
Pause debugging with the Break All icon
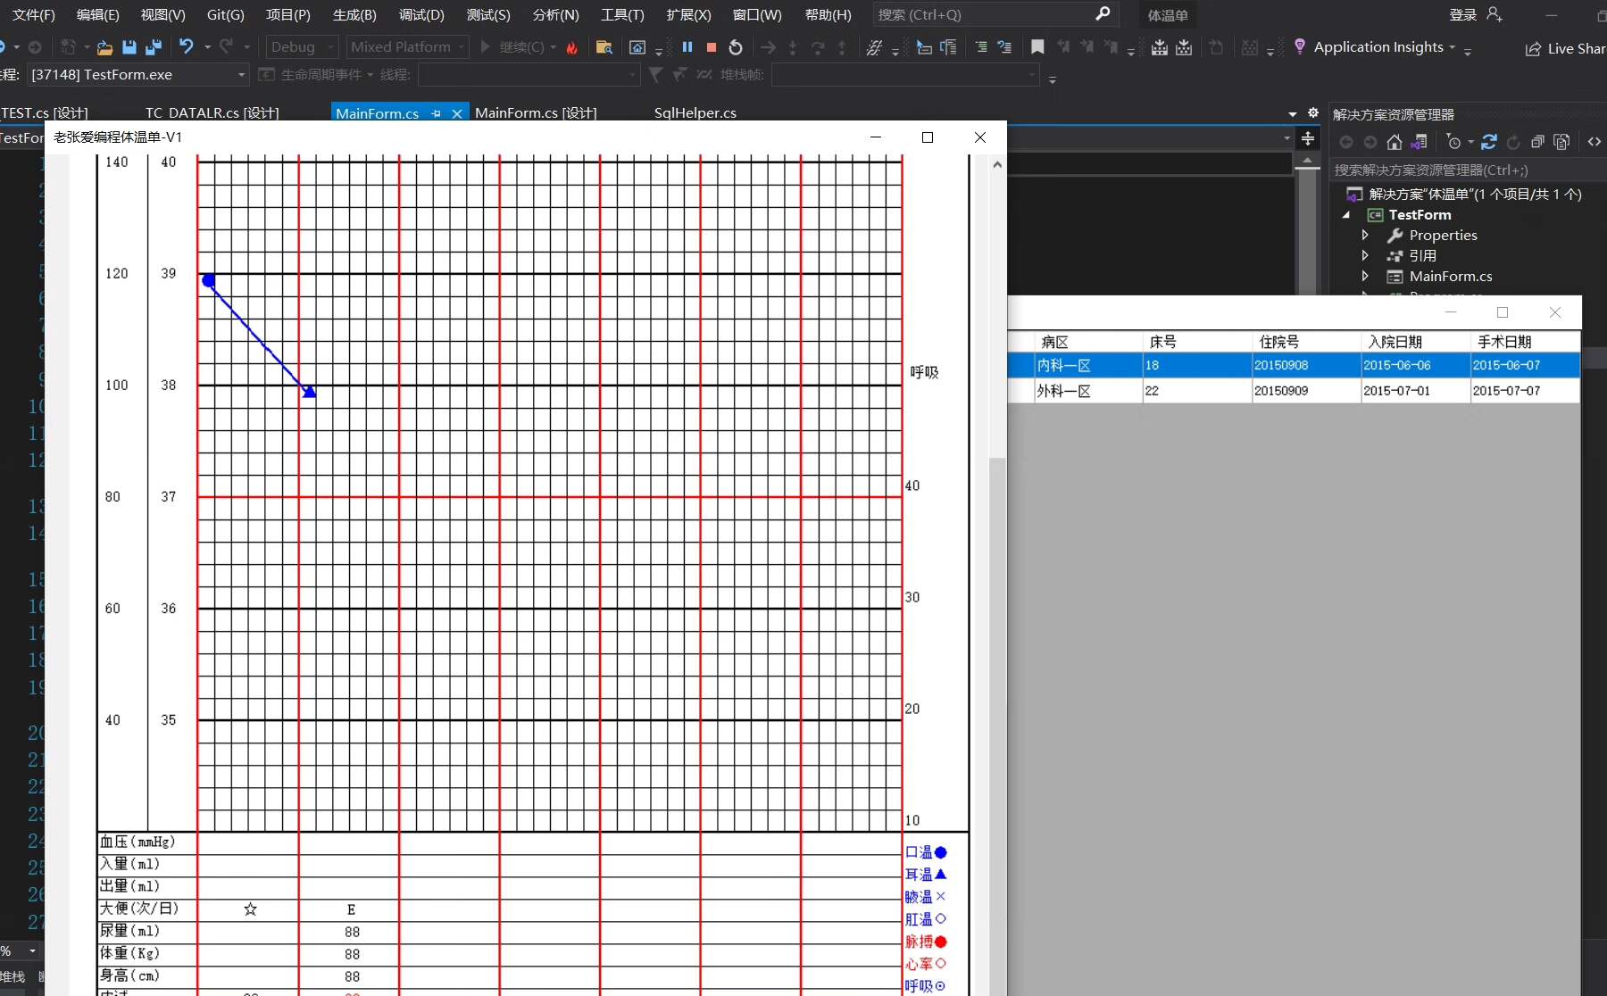click(687, 47)
